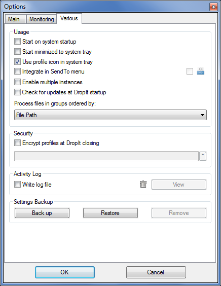Viewport: 221px width, 286px height.
Task: Toggle the show password asterisk button
Action: tap(203, 156)
